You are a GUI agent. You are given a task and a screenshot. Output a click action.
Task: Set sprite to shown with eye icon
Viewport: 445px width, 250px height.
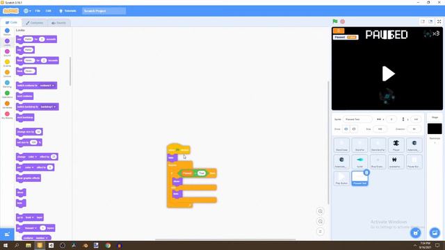346,129
